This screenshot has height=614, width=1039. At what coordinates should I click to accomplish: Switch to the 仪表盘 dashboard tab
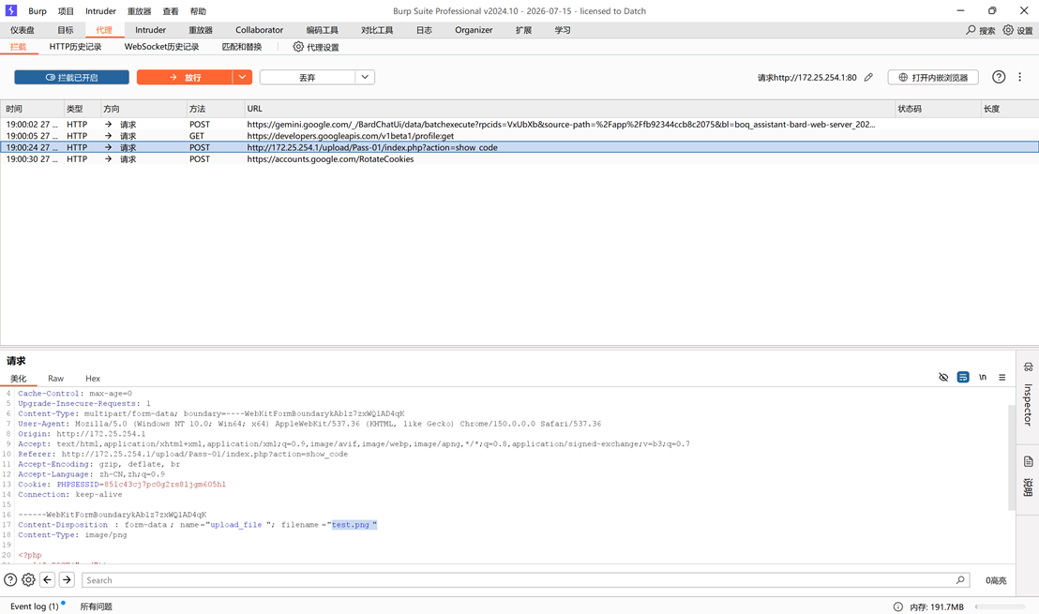[x=23, y=30]
